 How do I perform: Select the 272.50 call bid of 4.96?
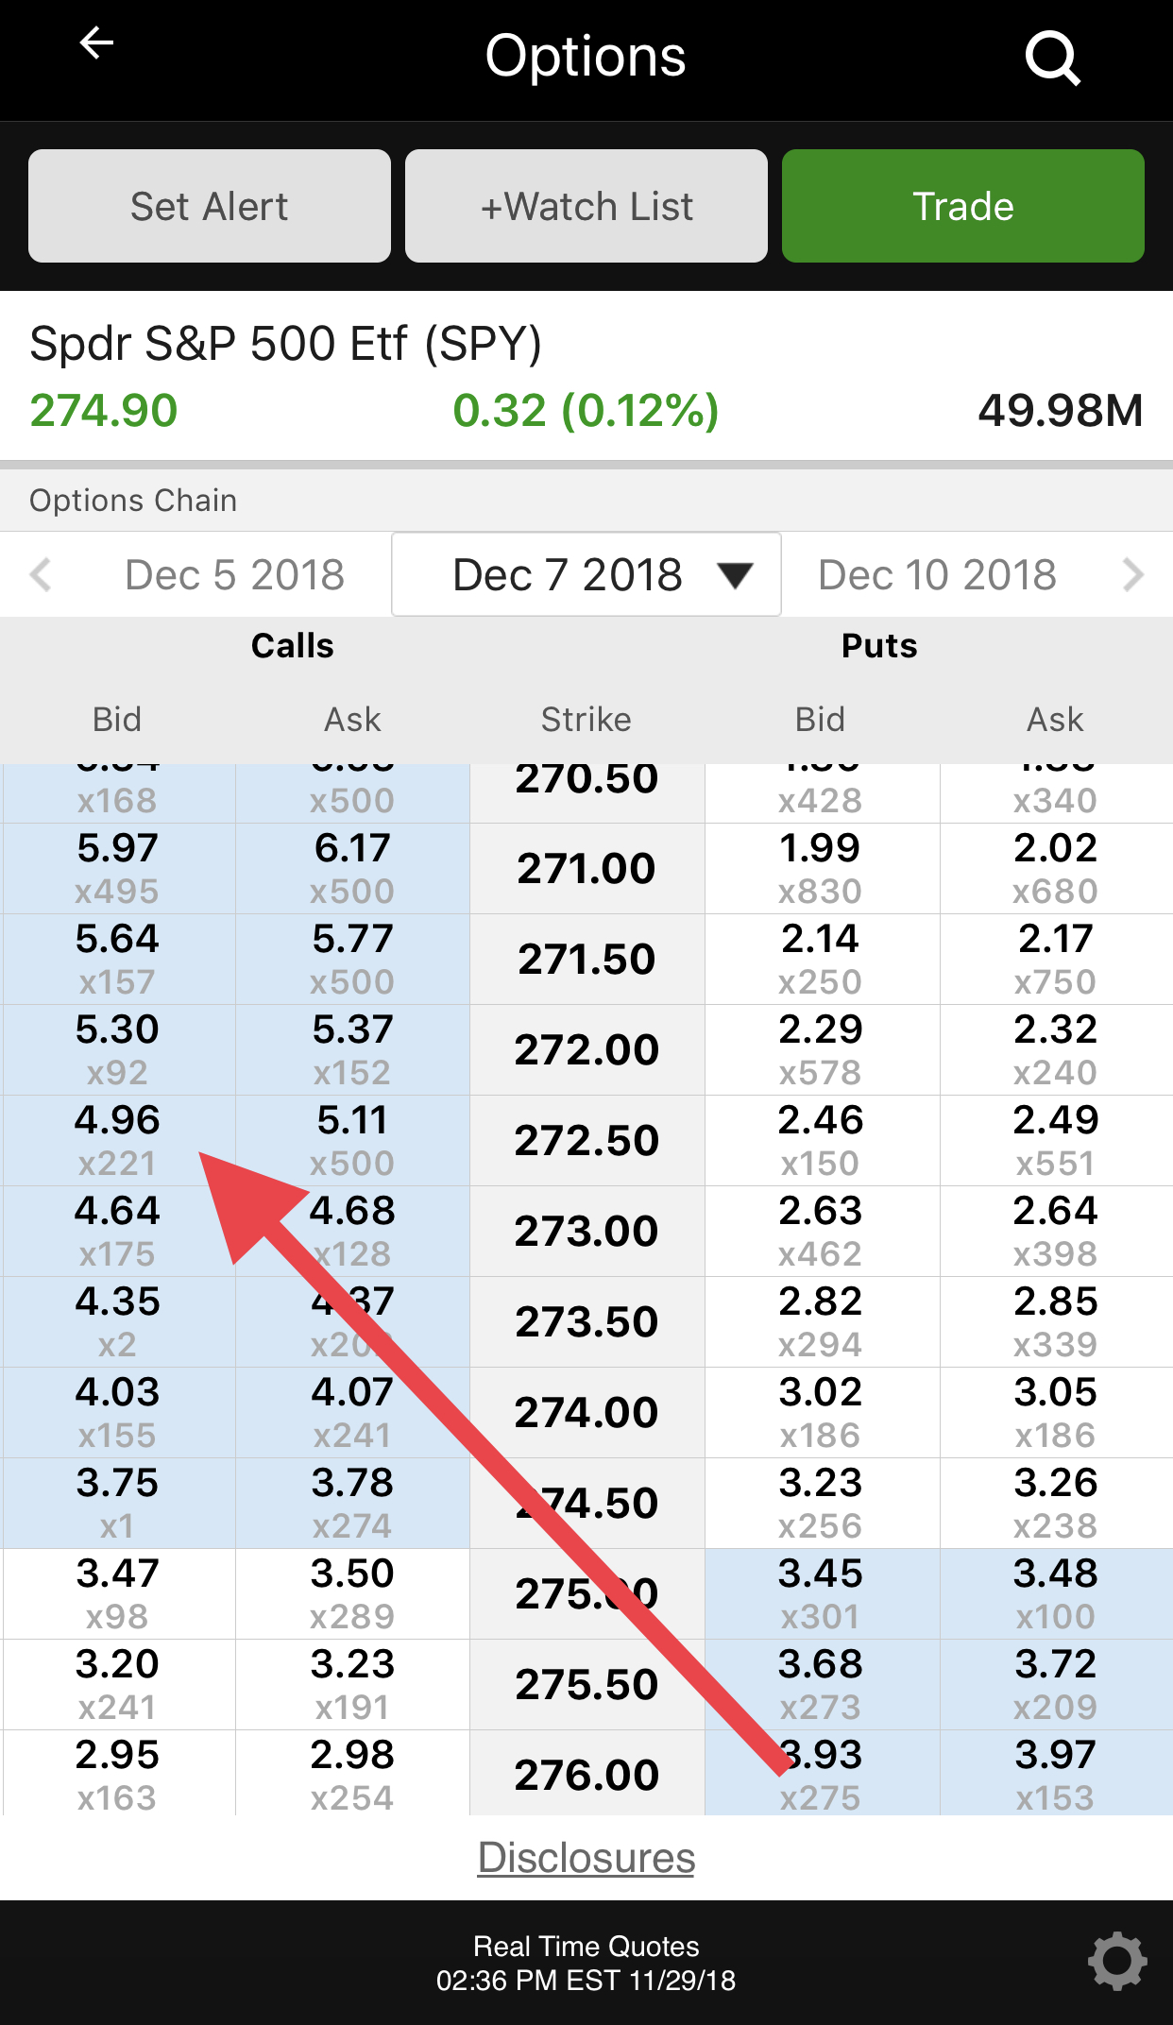[x=117, y=1140]
